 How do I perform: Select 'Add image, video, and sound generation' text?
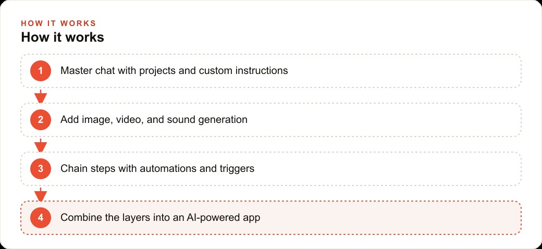[154, 120]
